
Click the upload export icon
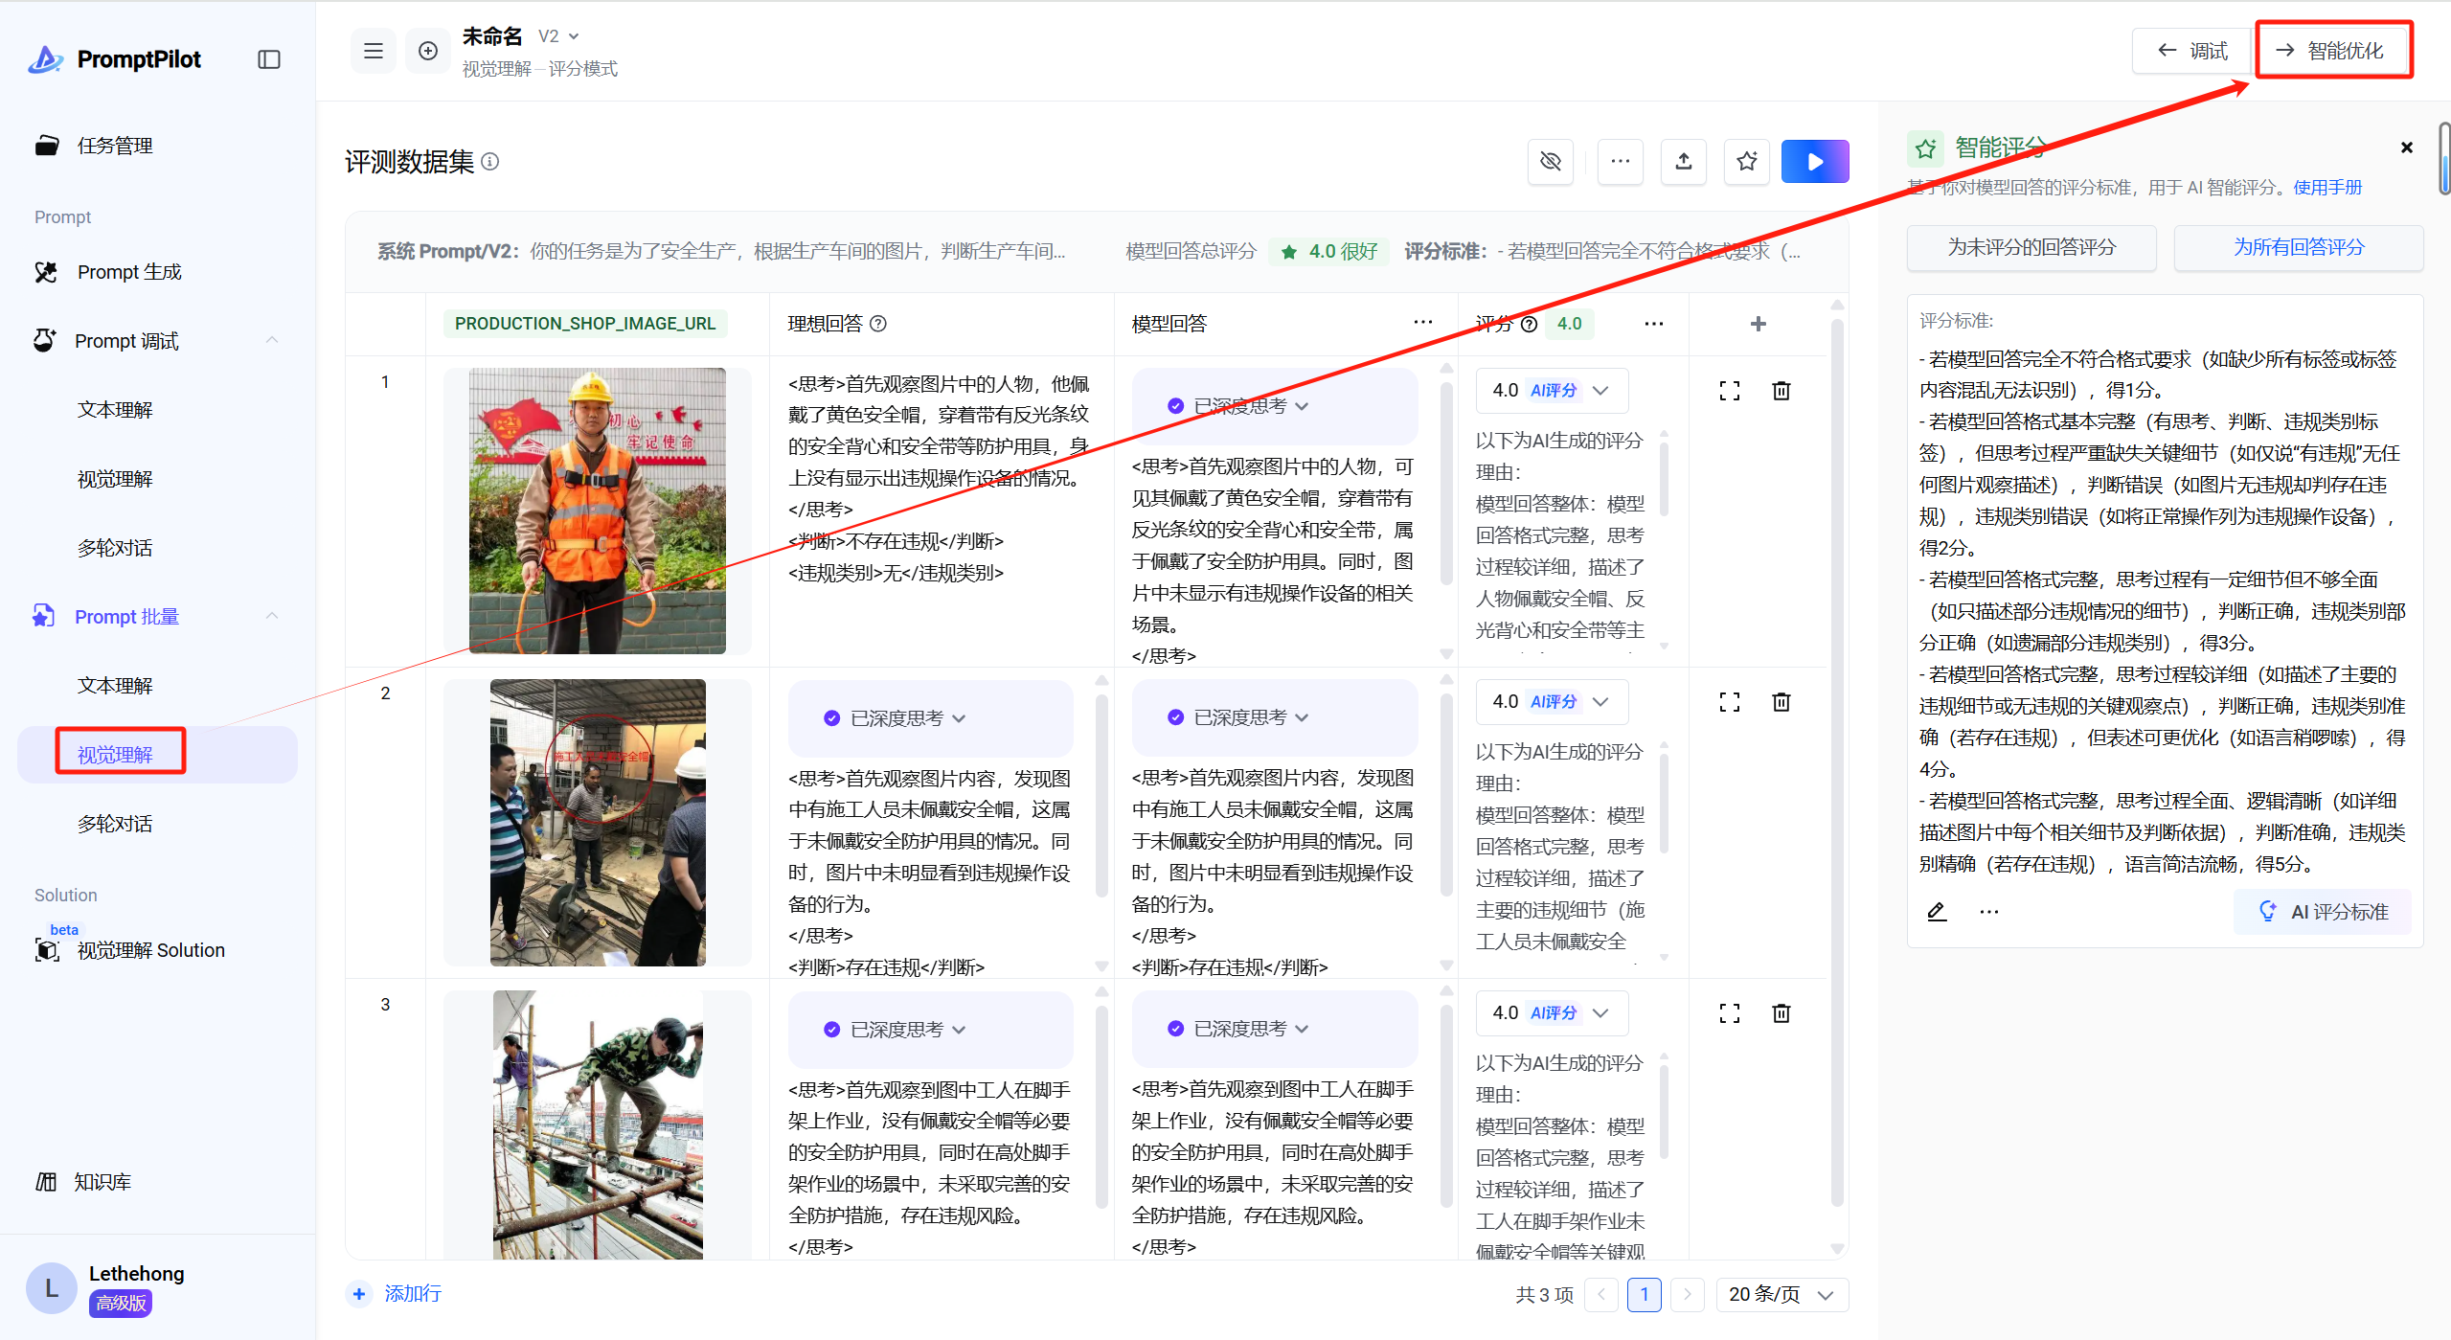click(1683, 162)
